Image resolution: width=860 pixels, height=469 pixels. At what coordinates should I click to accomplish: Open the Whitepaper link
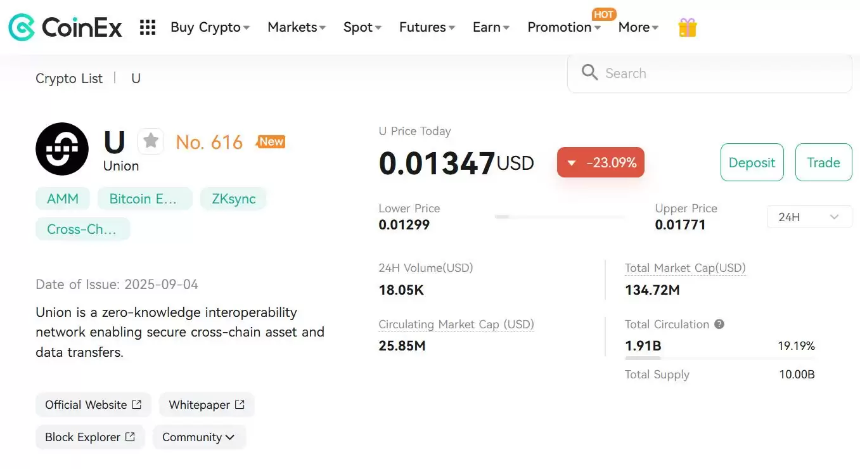pyautogui.click(x=207, y=405)
